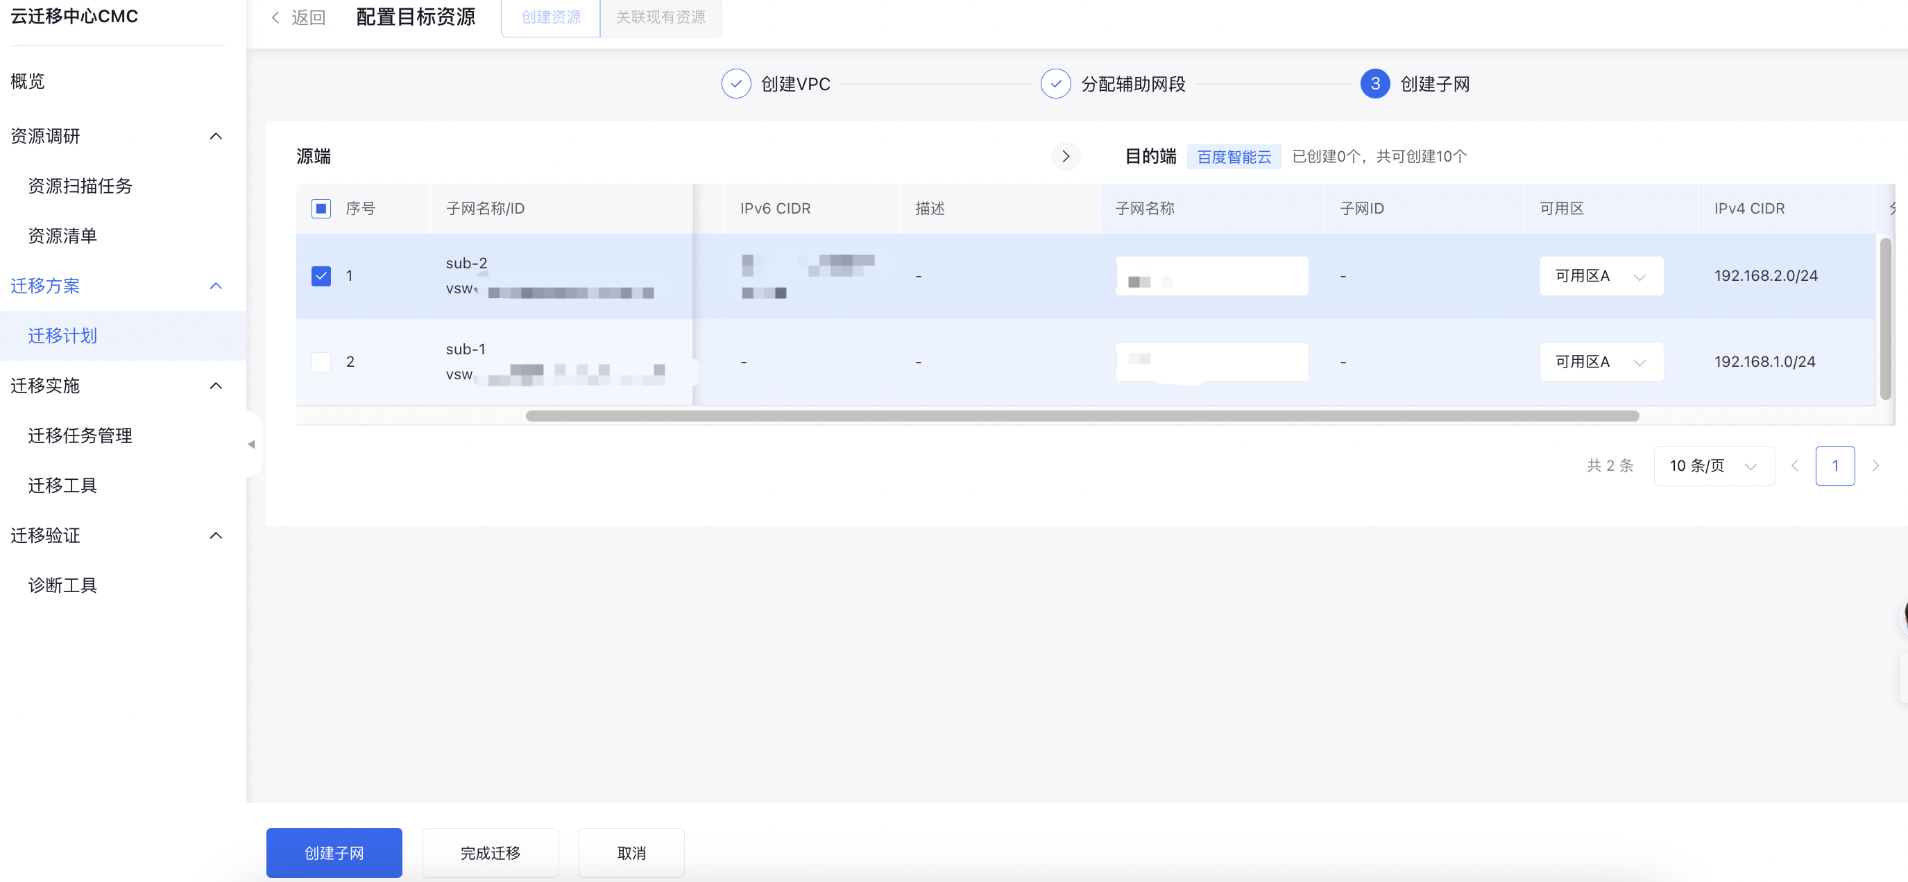Image resolution: width=1908 pixels, height=882 pixels.
Task: Collapse the 迁移验证 sidebar group
Action: point(216,536)
